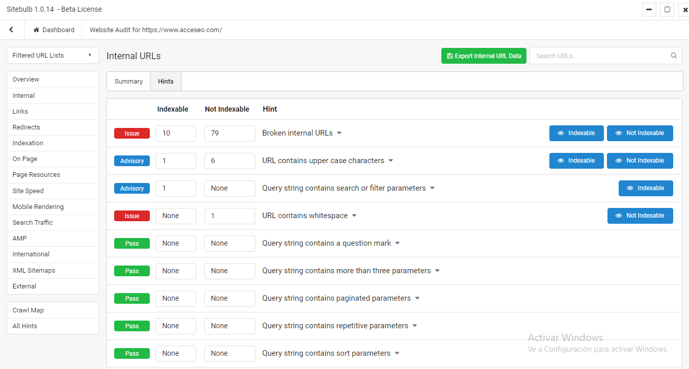
Task: Select External in the sidebar
Action: point(53,286)
